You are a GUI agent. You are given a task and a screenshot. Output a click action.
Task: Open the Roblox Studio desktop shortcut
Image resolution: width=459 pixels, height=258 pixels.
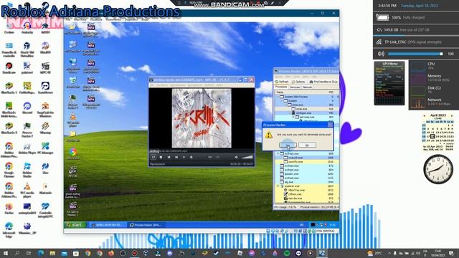point(27,170)
